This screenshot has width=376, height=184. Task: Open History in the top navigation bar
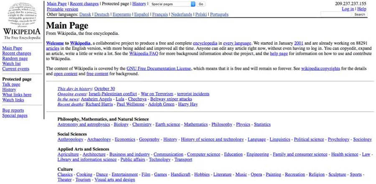click(139, 4)
